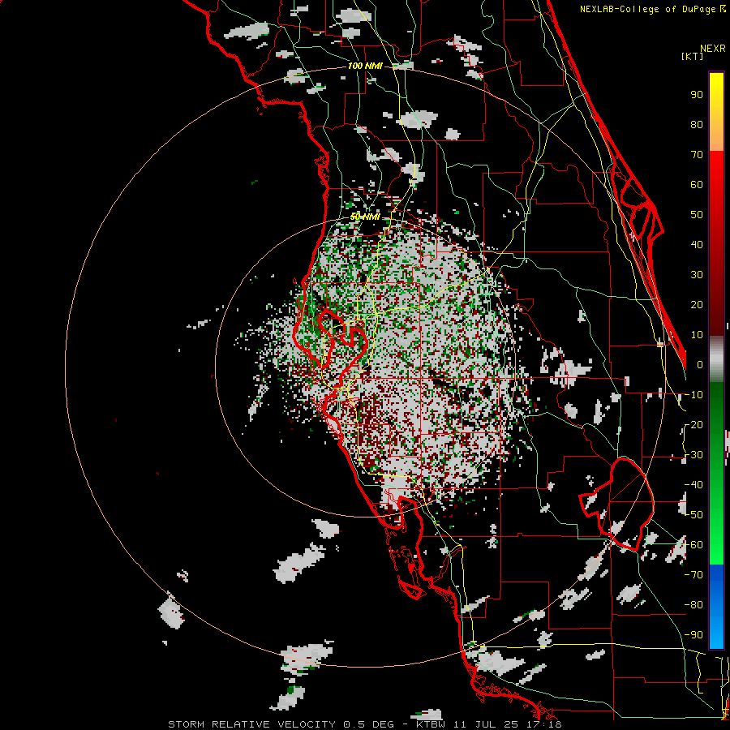730x730 pixels.
Task: Click the "-50" scale value
Action: 693,515
